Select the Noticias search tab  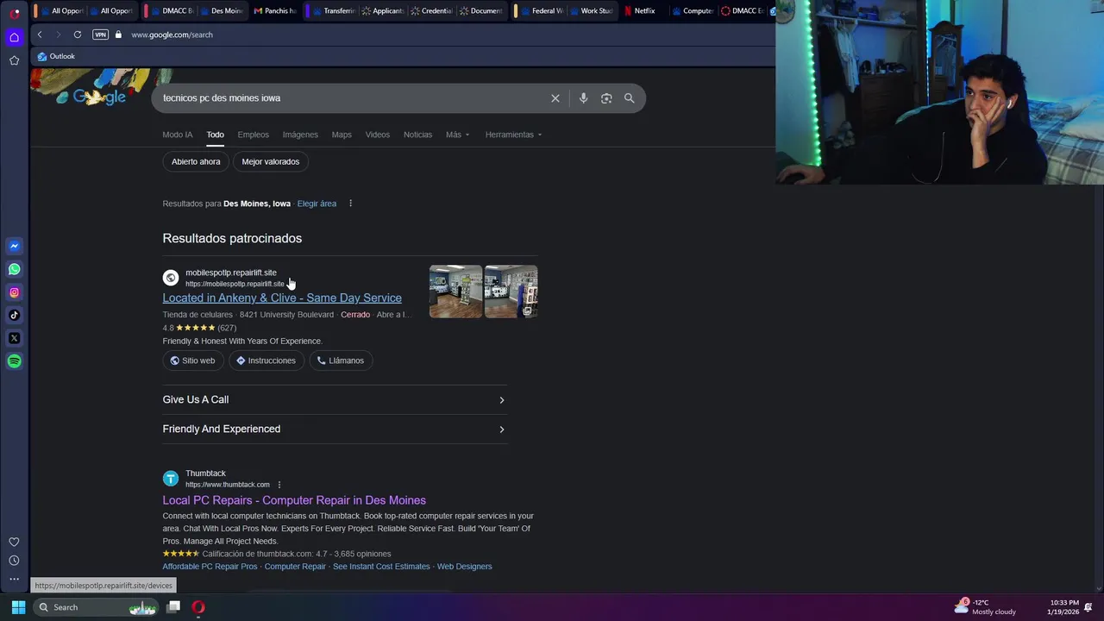[x=417, y=135]
